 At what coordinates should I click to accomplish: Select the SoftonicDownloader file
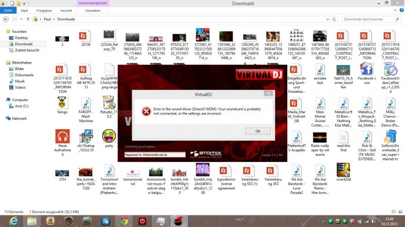click(390, 145)
